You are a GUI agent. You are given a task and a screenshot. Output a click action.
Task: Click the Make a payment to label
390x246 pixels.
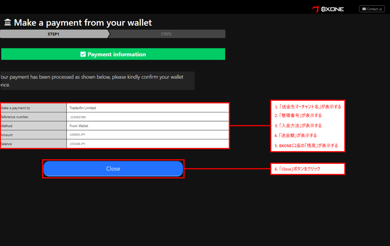point(15,108)
